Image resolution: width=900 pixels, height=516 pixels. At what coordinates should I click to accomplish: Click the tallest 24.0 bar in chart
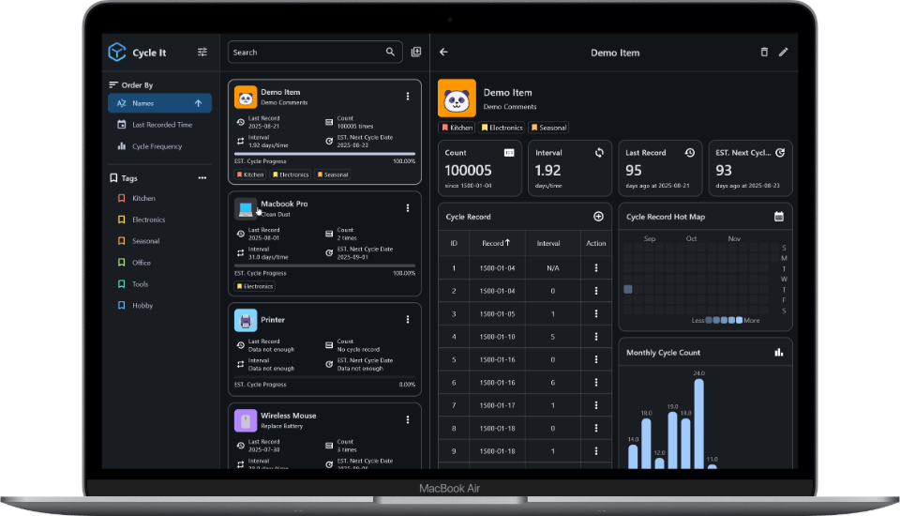pos(698,424)
